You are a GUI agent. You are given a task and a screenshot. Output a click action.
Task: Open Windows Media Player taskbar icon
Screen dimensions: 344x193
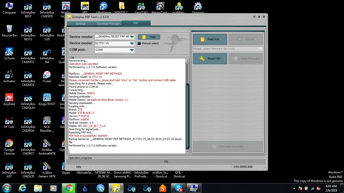point(53,188)
